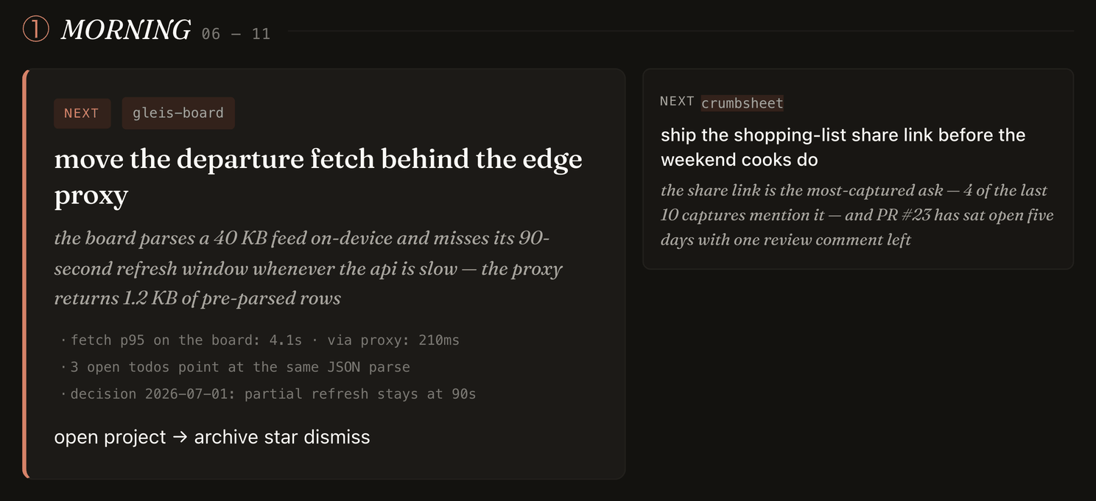Open the gleis-board project tag
The width and height of the screenshot is (1096, 501).
pyautogui.click(x=178, y=113)
